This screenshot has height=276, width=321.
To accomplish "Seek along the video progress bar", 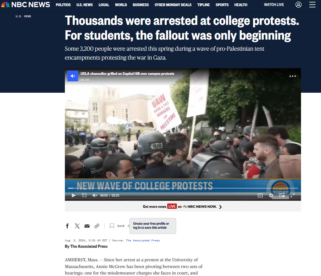I will (x=183, y=188).
